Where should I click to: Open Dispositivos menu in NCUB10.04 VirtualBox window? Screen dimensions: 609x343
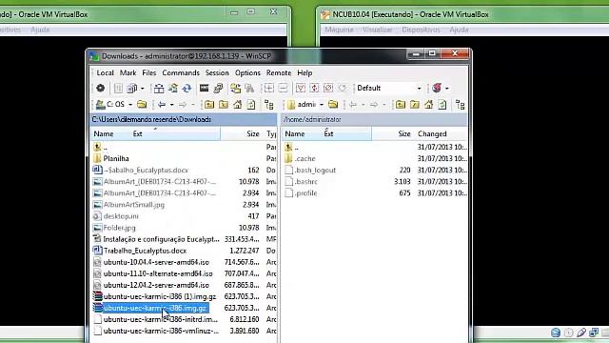(421, 30)
